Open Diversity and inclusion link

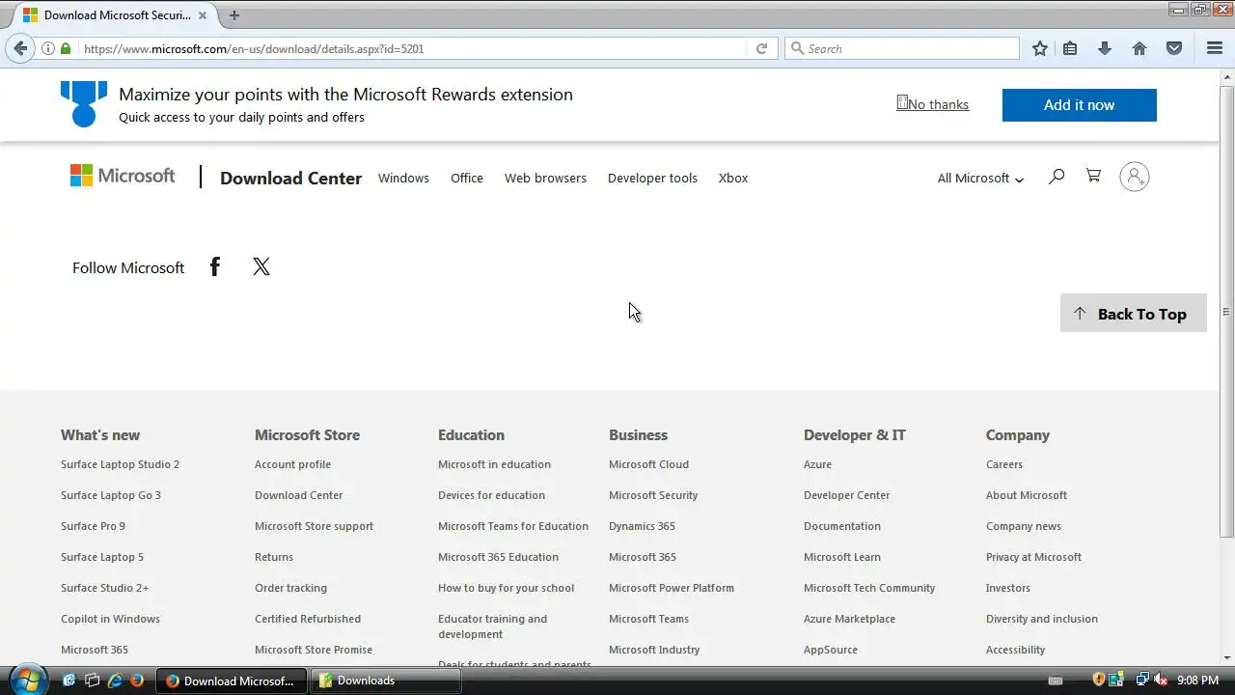tap(1042, 619)
